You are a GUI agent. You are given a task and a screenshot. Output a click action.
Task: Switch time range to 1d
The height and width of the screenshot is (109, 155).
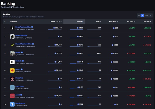pos(139,15)
